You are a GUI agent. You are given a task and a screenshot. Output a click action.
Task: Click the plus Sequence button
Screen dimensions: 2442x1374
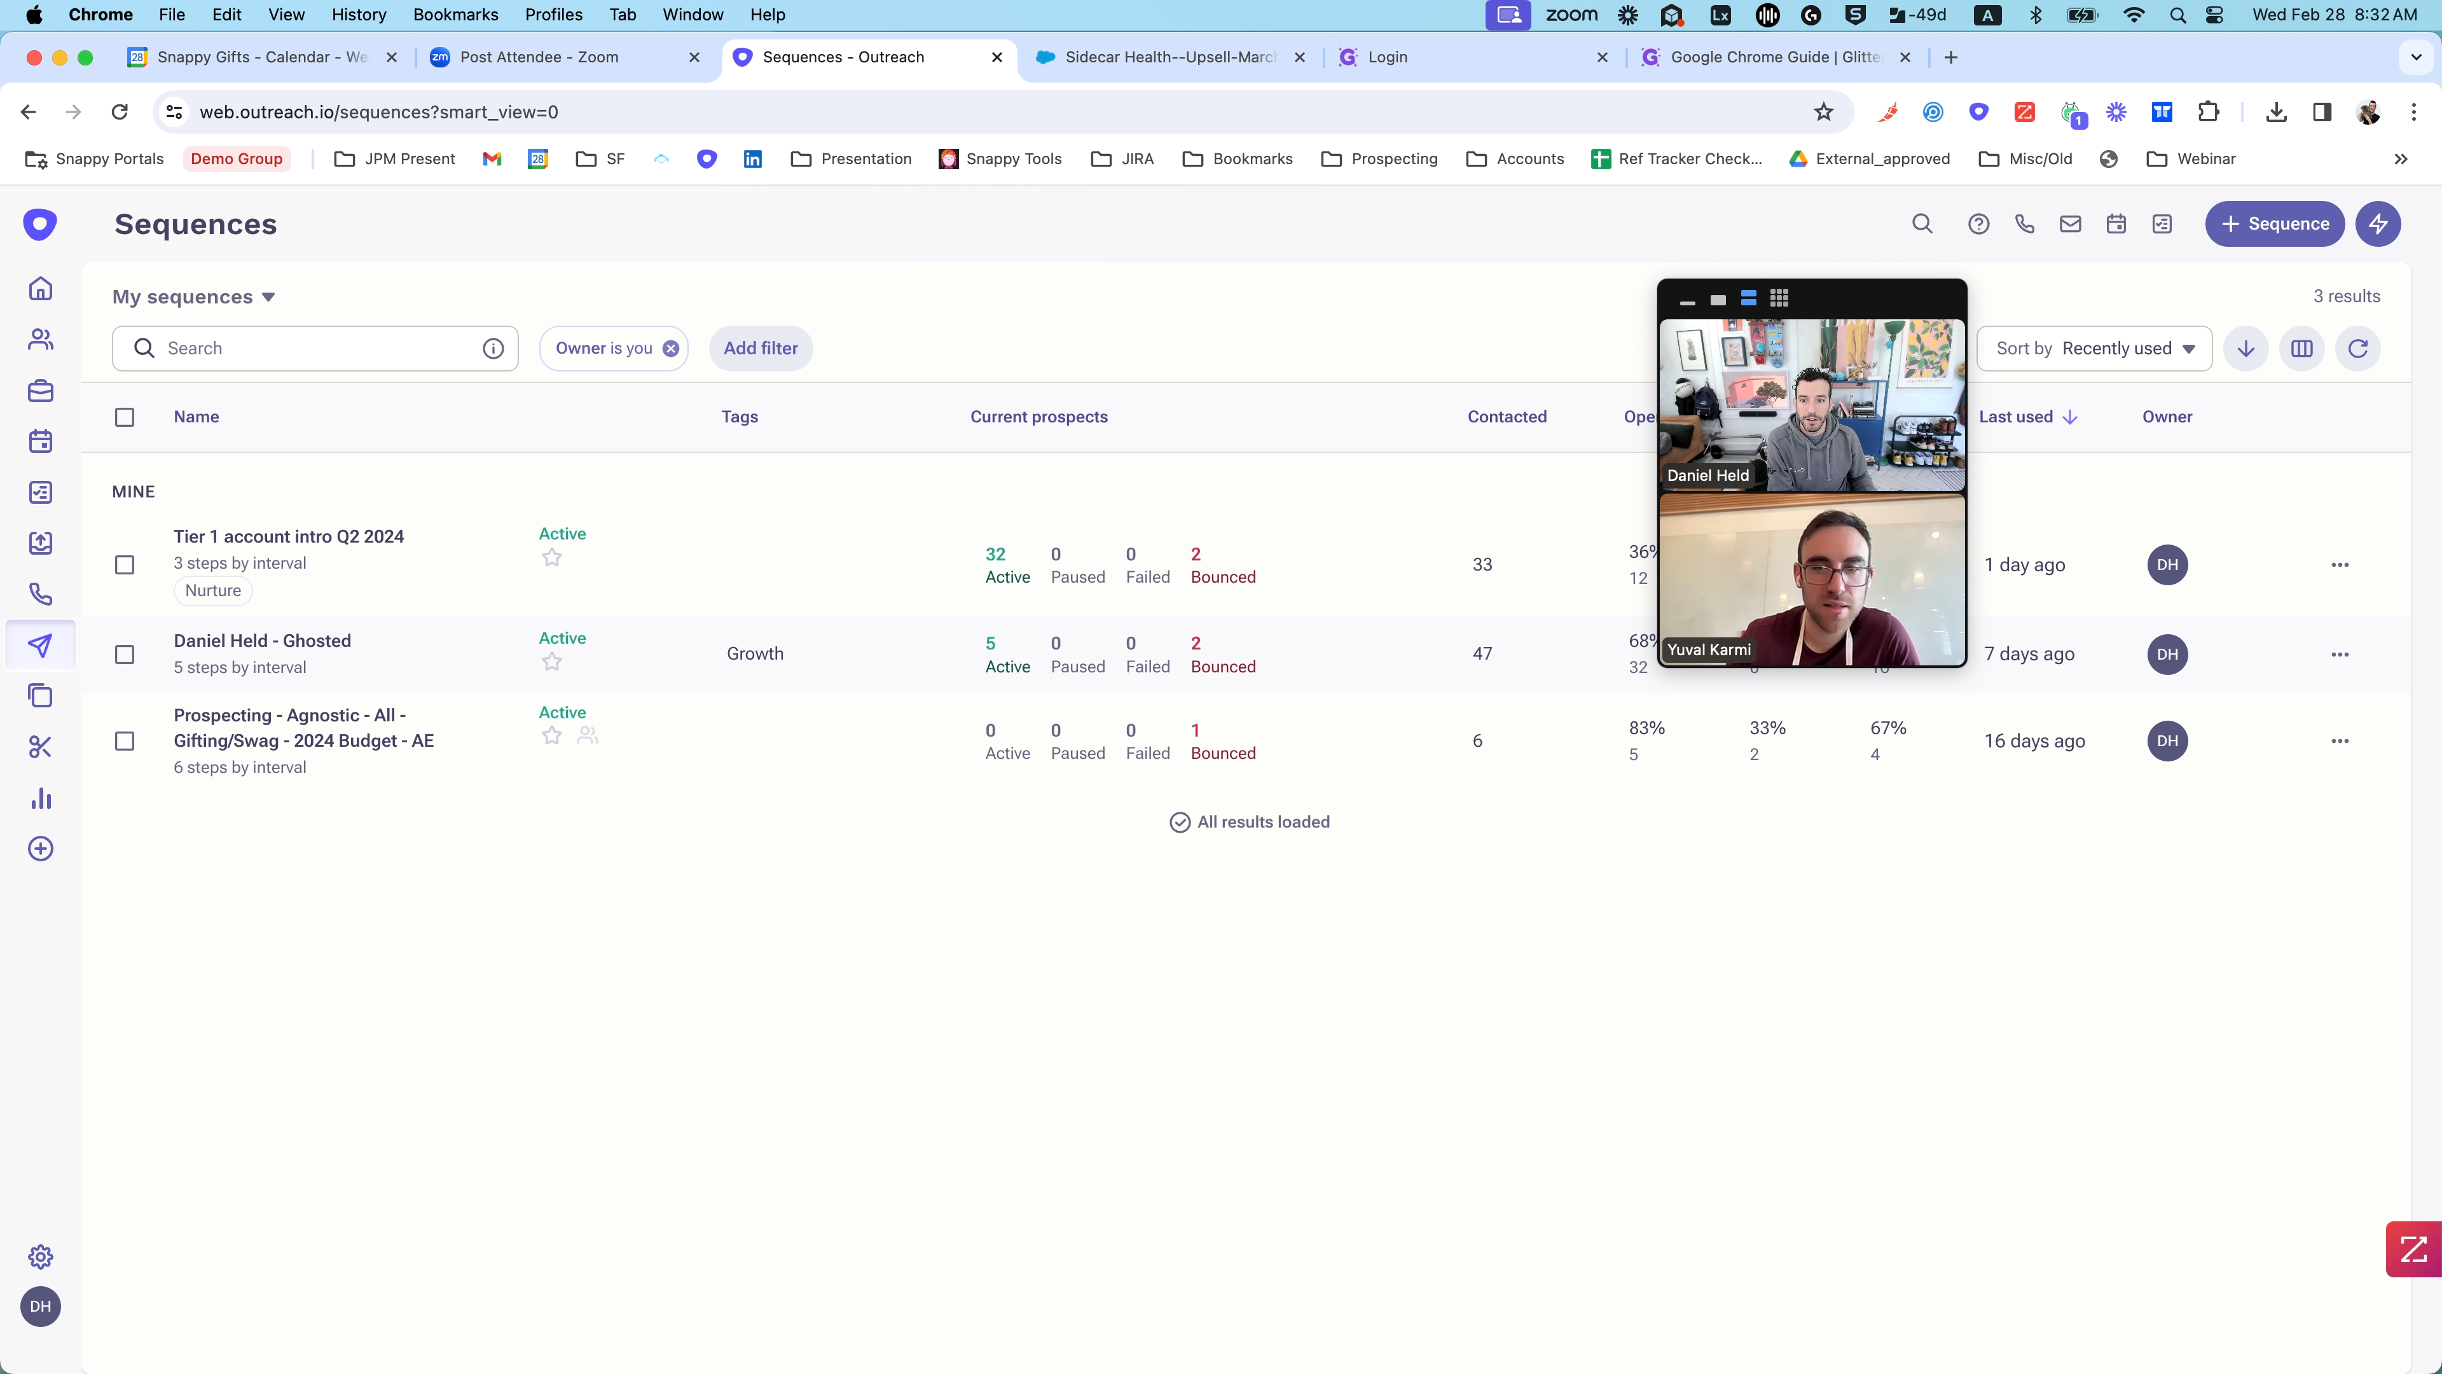click(x=2274, y=224)
